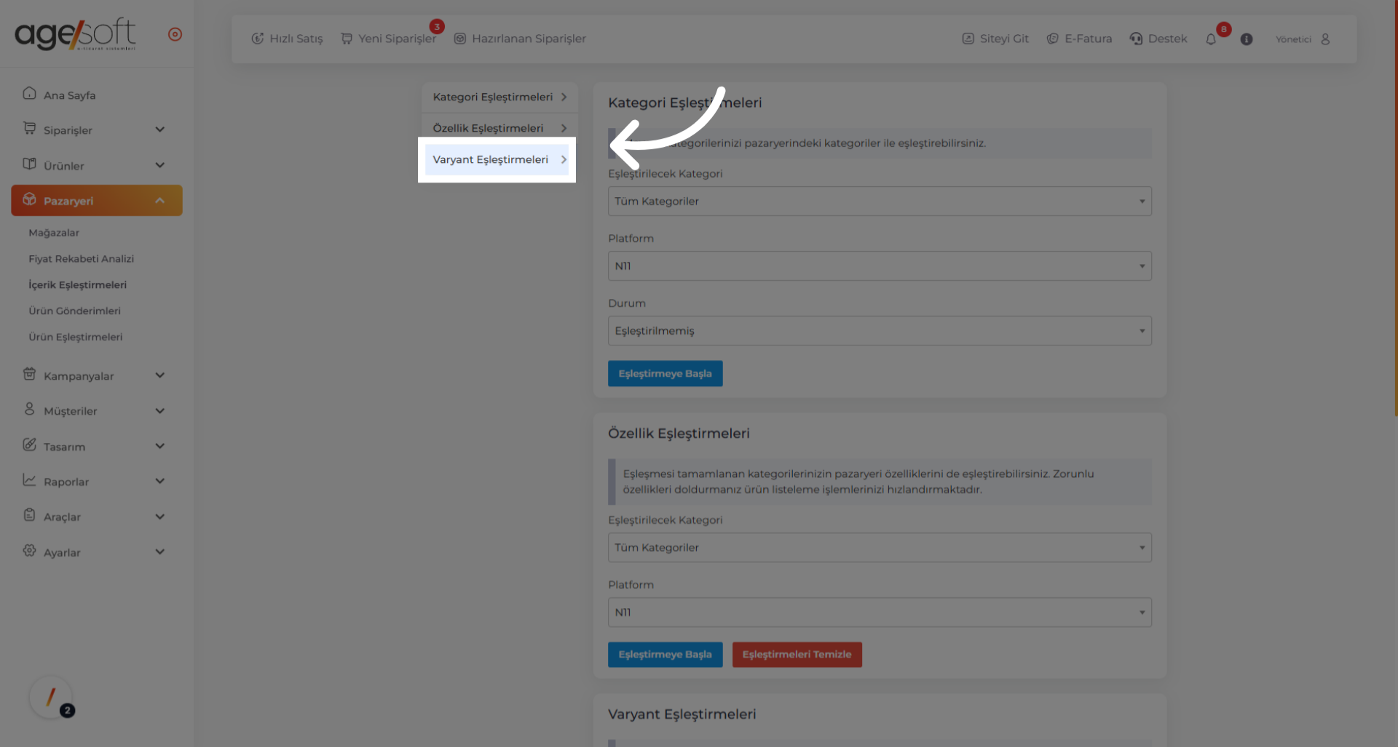Click the E-Fatura icon
Viewport: 1398px width, 747px height.
click(1052, 39)
